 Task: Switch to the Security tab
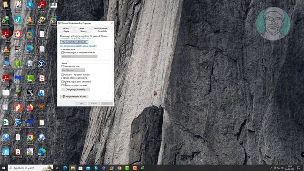pos(66,28)
